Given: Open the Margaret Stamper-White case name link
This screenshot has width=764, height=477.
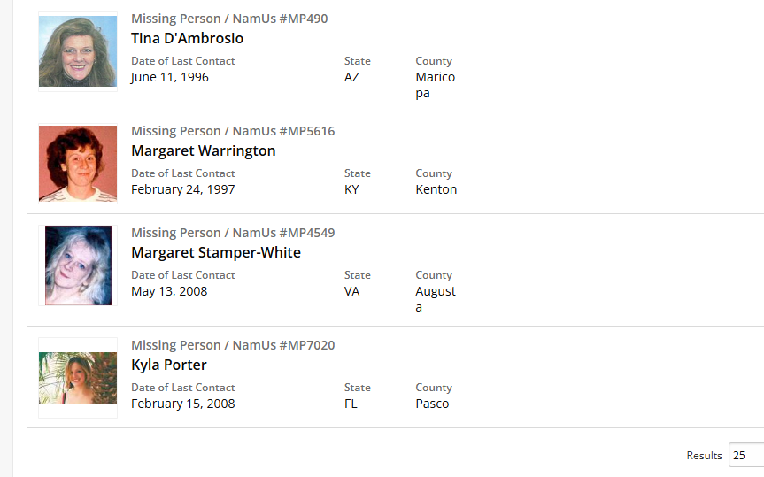Looking at the screenshot, I should pos(216,253).
